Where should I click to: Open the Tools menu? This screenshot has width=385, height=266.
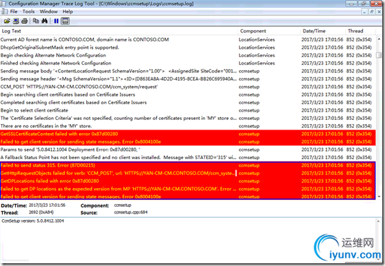click(28, 12)
